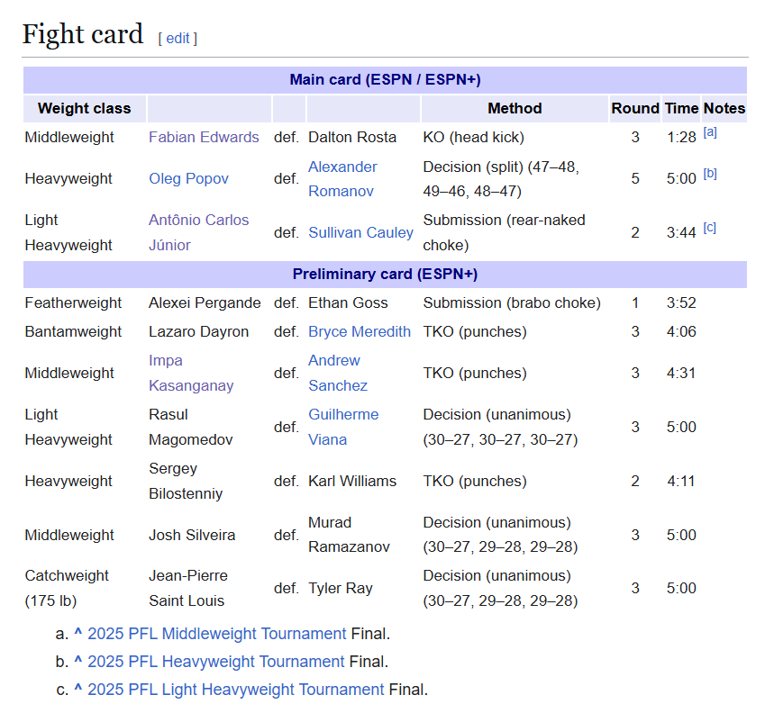Click the Method column header
765x713 pixels.
click(x=515, y=108)
